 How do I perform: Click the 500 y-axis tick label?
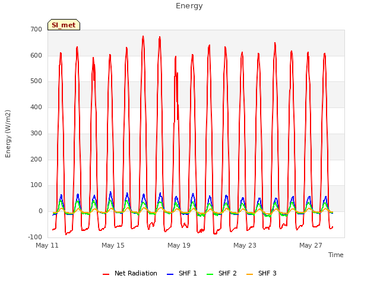click(x=36, y=81)
